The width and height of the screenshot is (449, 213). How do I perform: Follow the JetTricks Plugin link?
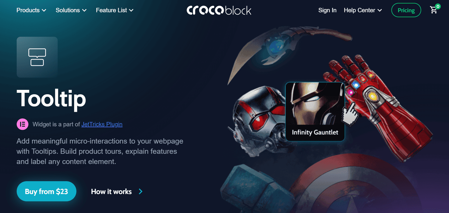(102, 124)
